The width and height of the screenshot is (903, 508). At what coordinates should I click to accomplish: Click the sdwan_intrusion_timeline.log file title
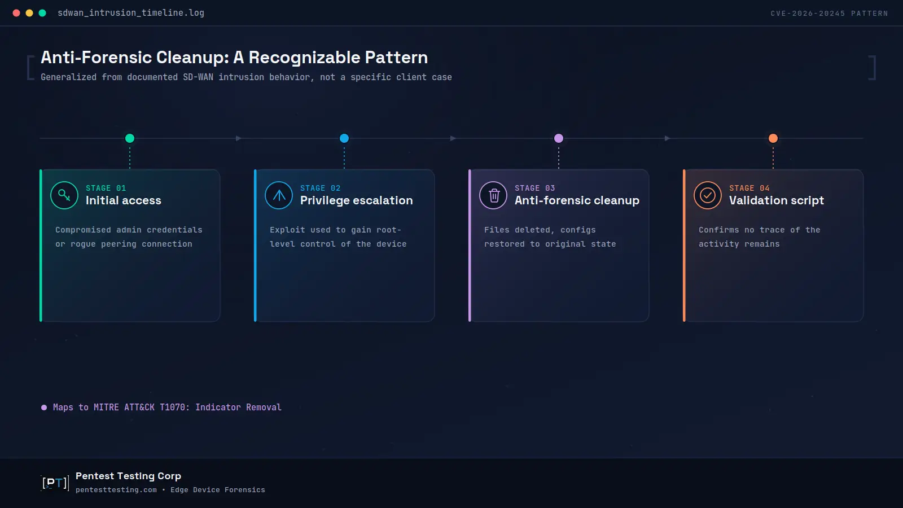point(131,13)
